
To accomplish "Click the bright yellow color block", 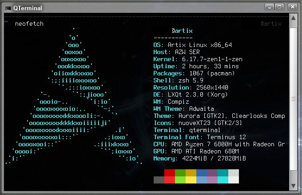I will 191,180.
